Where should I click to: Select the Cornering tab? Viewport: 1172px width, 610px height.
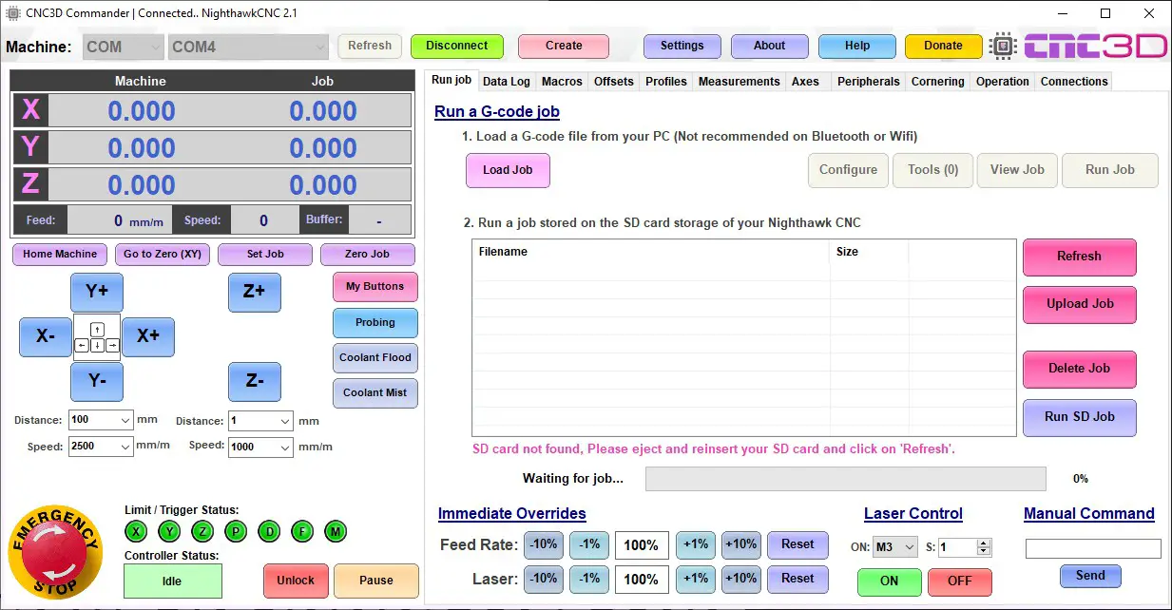(x=937, y=82)
